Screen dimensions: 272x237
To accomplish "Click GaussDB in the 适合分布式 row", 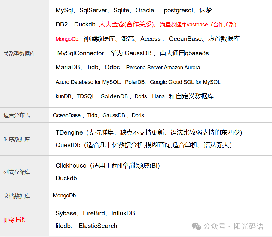I will tap(114, 115).
